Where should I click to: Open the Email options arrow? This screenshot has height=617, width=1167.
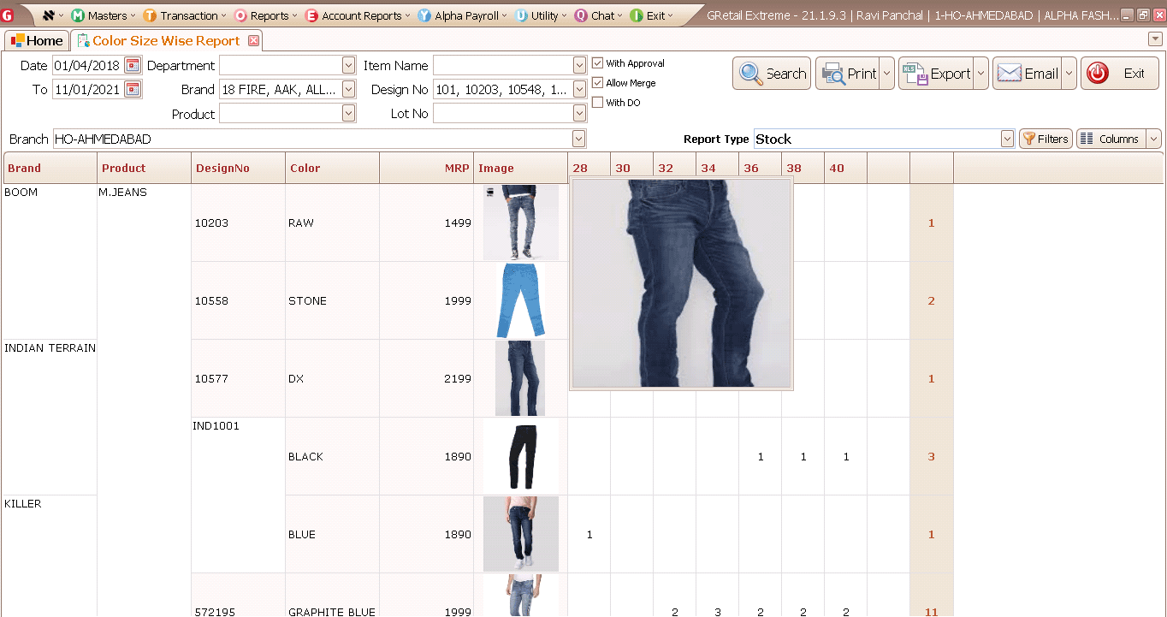(x=1069, y=74)
